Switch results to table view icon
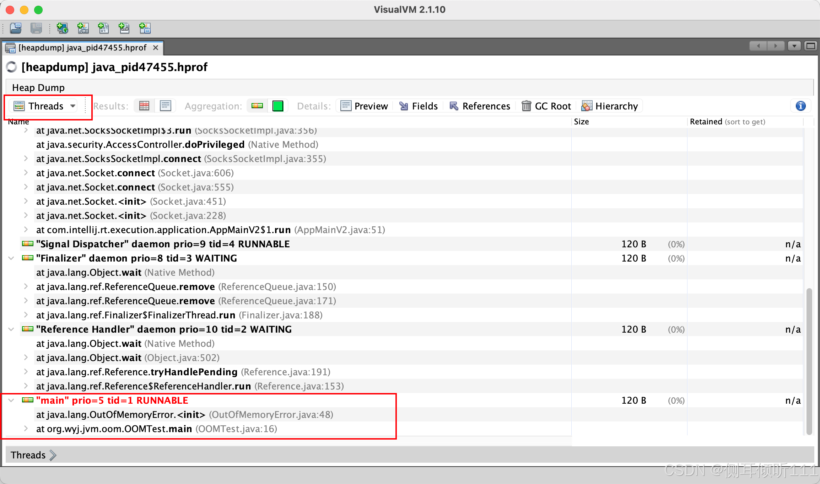Image resolution: width=820 pixels, height=484 pixels. (144, 106)
